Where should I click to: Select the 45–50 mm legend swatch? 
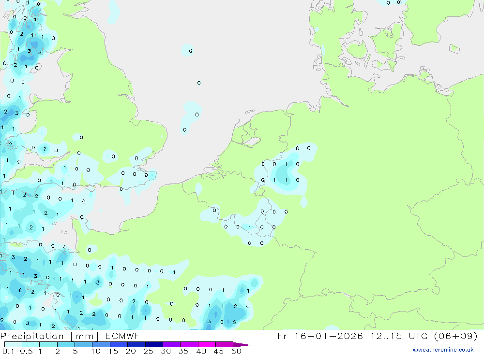point(224,344)
